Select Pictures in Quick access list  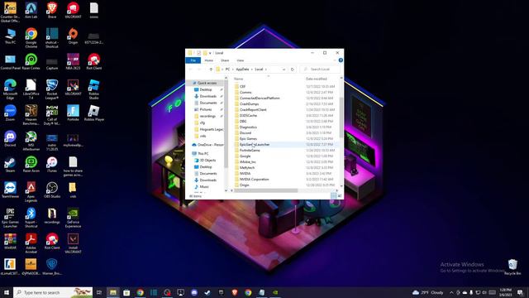(x=206, y=109)
